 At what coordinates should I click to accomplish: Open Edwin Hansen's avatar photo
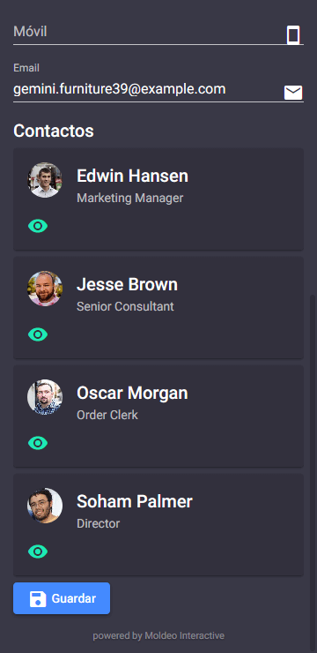pos(45,180)
